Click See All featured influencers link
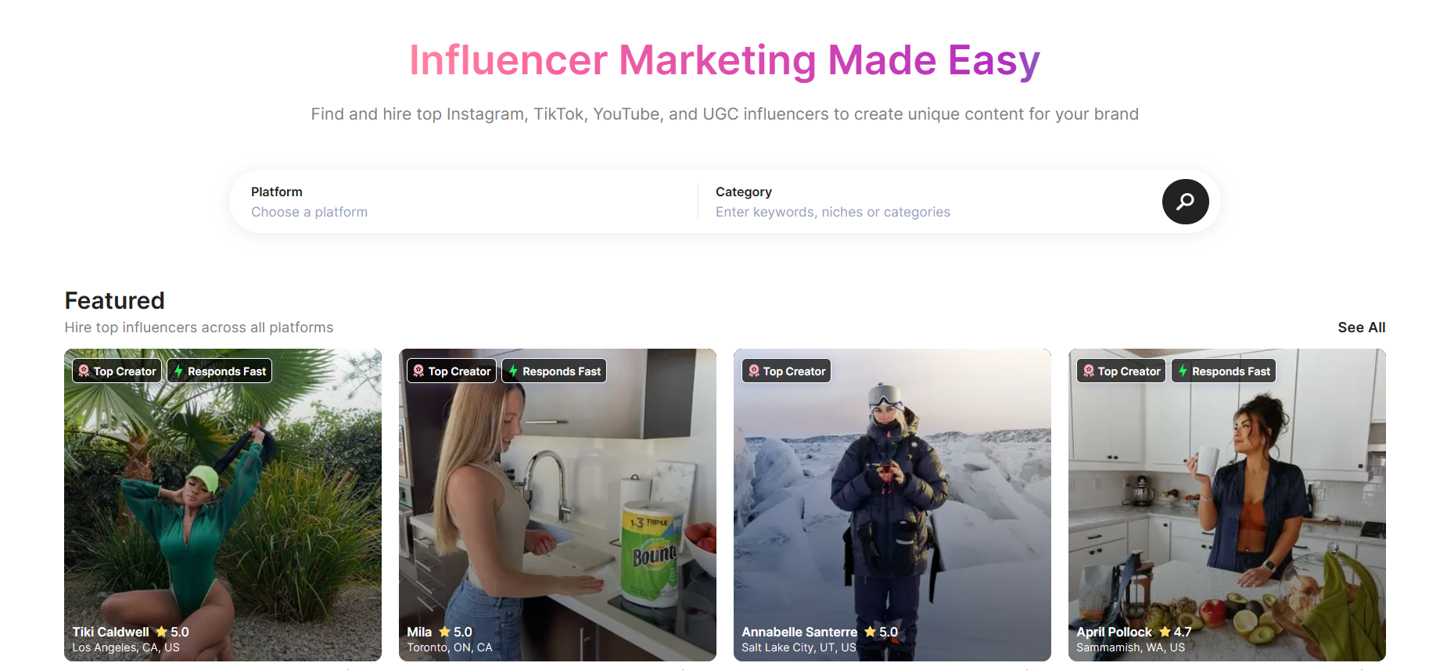Screen dimensions: 1447x670 1361,328
